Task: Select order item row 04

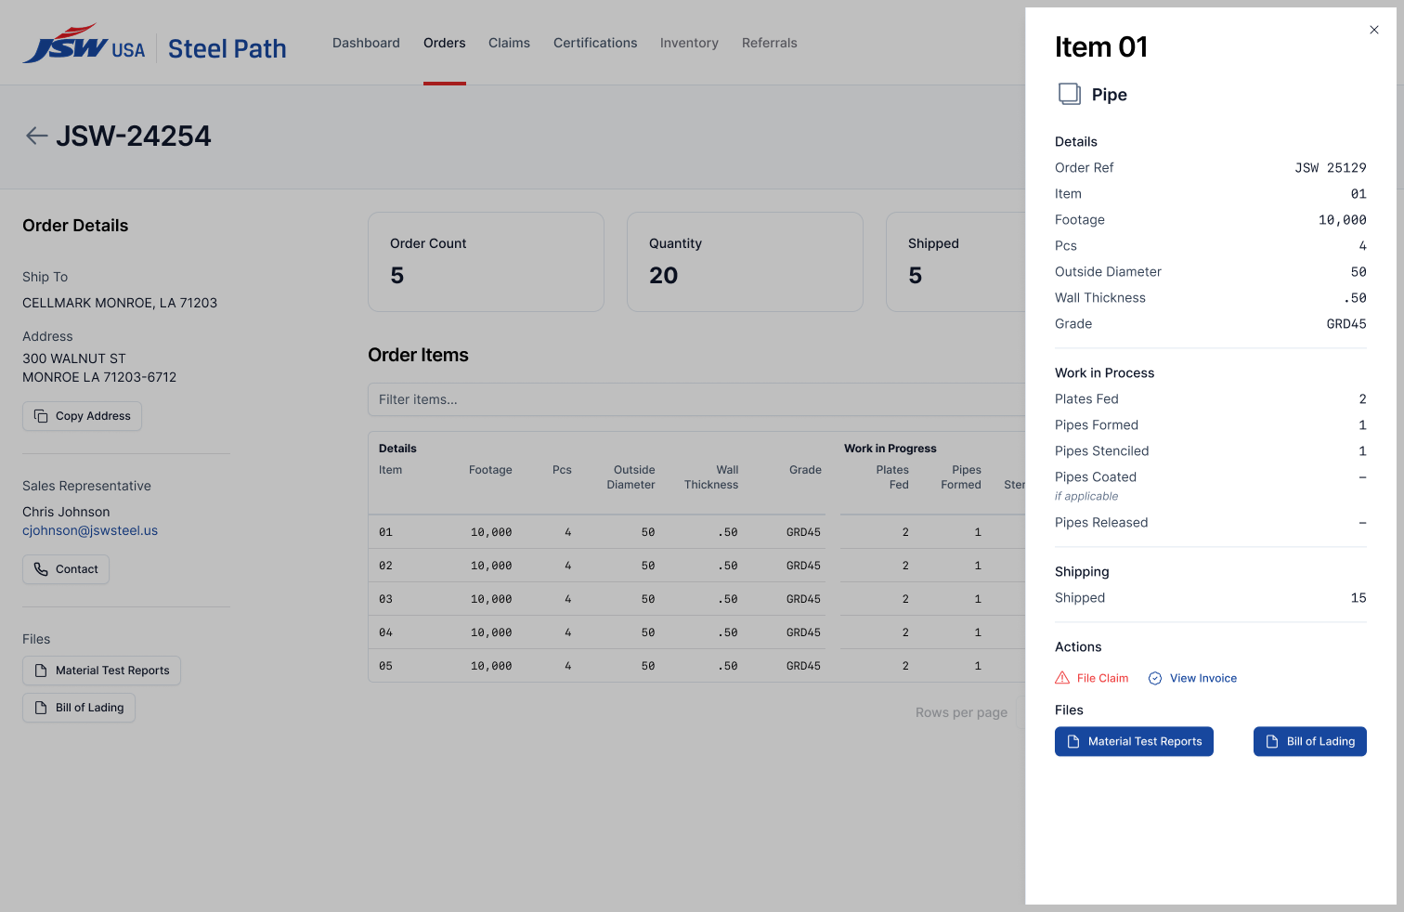Action: click(696, 632)
